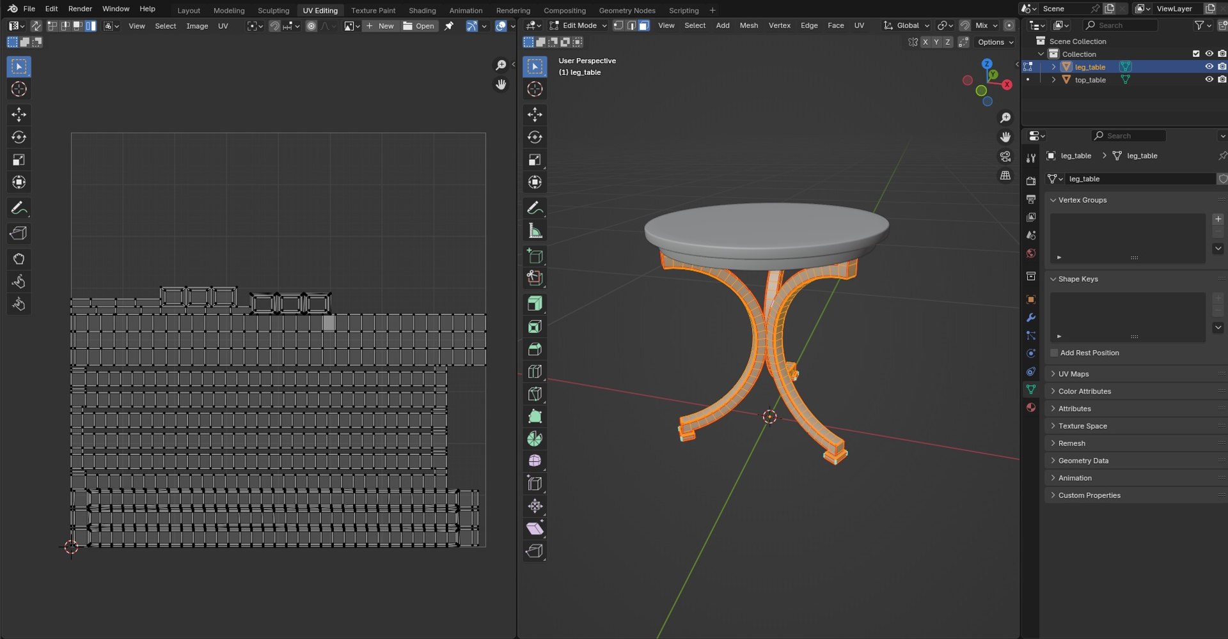Viewport: 1228px width, 639px height.
Task: Toggle UV sync selection button
Action: tap(36, 26)
